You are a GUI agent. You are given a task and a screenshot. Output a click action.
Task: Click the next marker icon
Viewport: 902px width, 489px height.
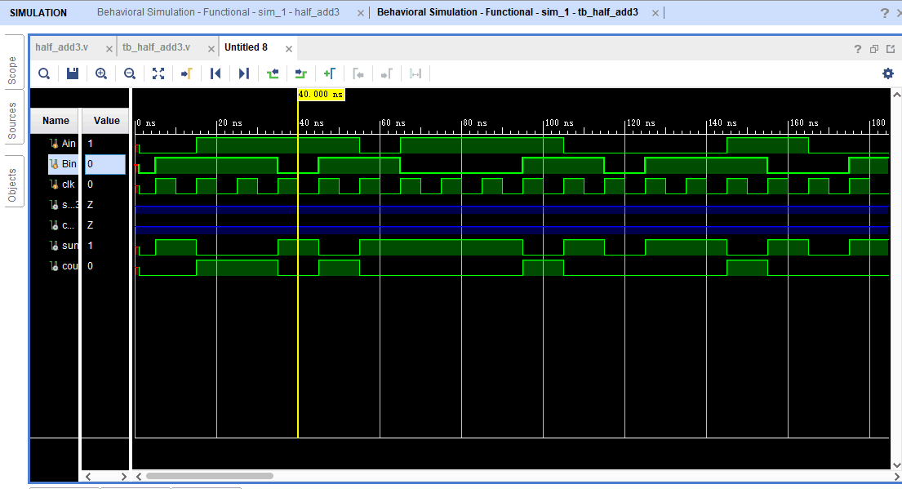click(x=387, y=73)
